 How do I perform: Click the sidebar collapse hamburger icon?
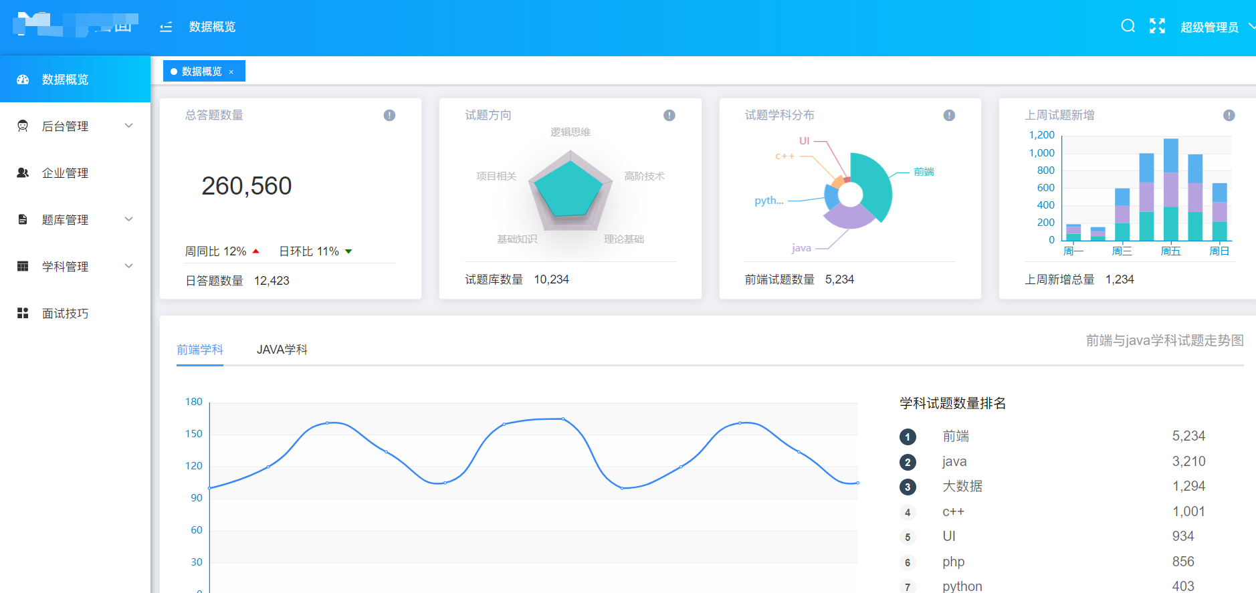[x=166, y=27]
